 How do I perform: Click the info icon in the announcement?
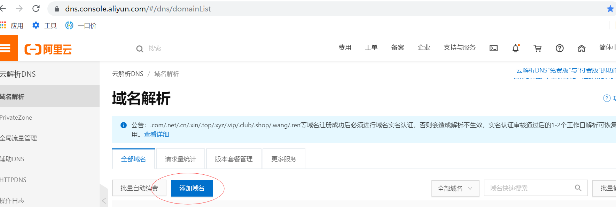[x=124, y=125]
